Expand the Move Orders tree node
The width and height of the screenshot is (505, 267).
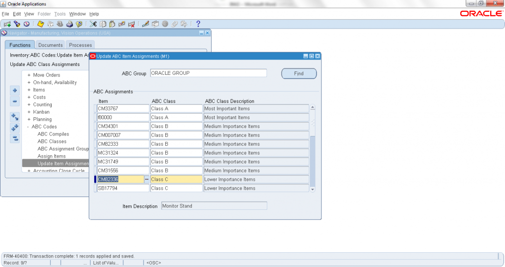(29, 75)
